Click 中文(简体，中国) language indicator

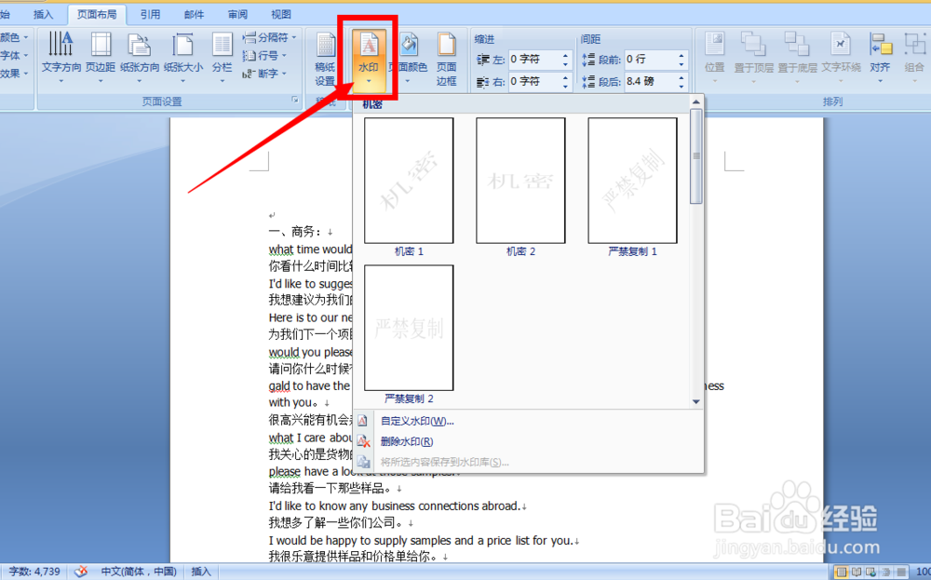(x=139, y=571)
